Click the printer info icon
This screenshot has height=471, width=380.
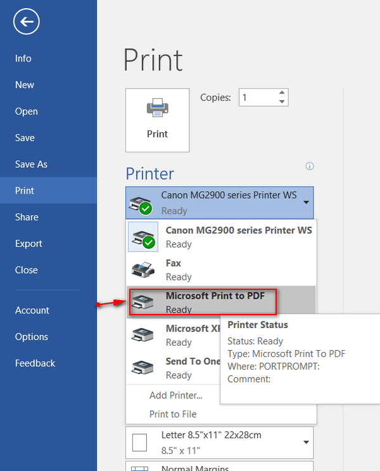coord(310,166)
